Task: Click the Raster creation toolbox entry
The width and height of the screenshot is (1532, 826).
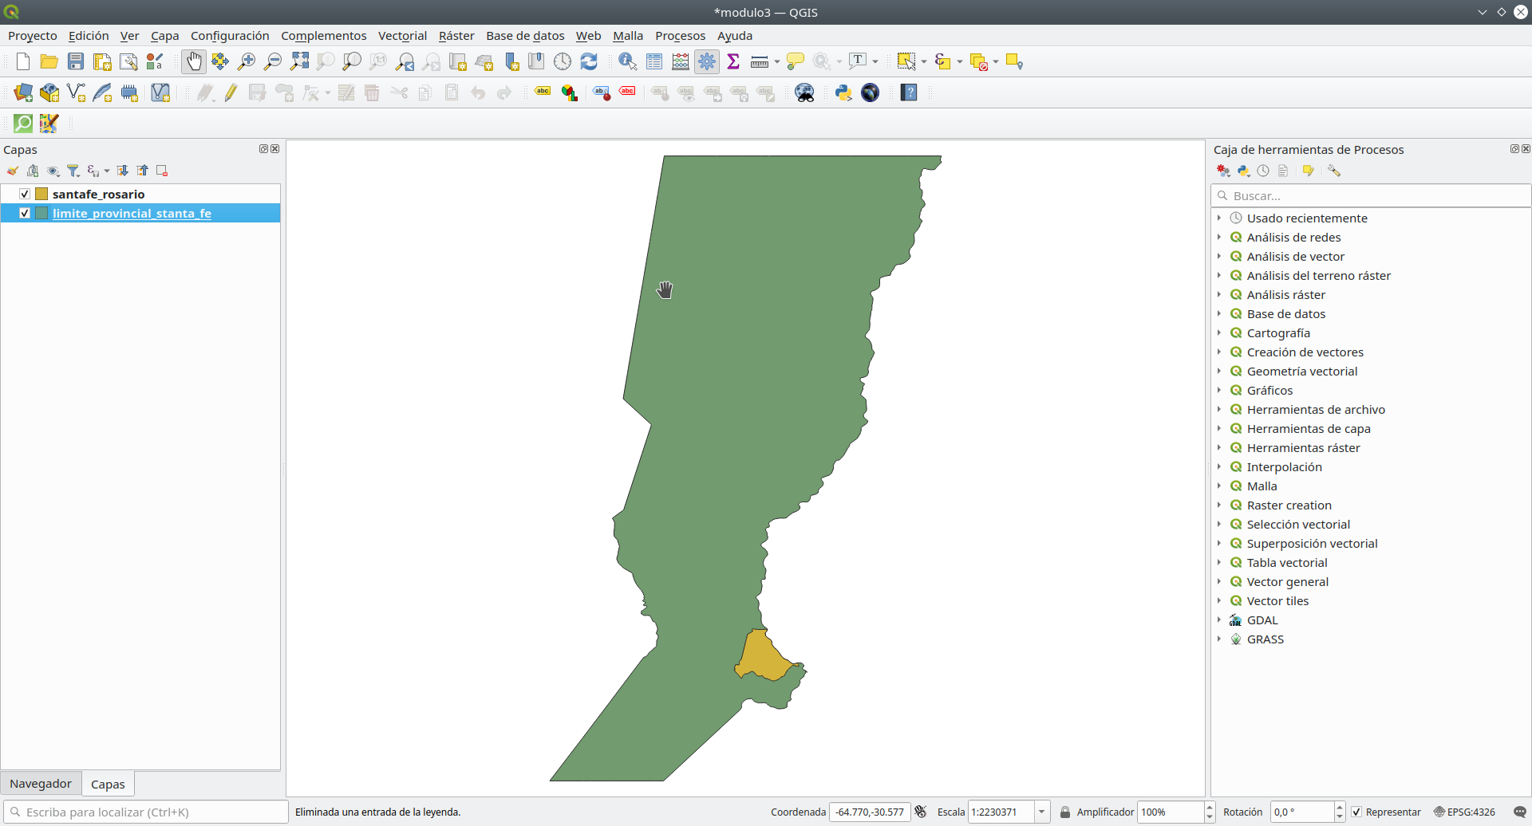Action: tap(1289, 505)
